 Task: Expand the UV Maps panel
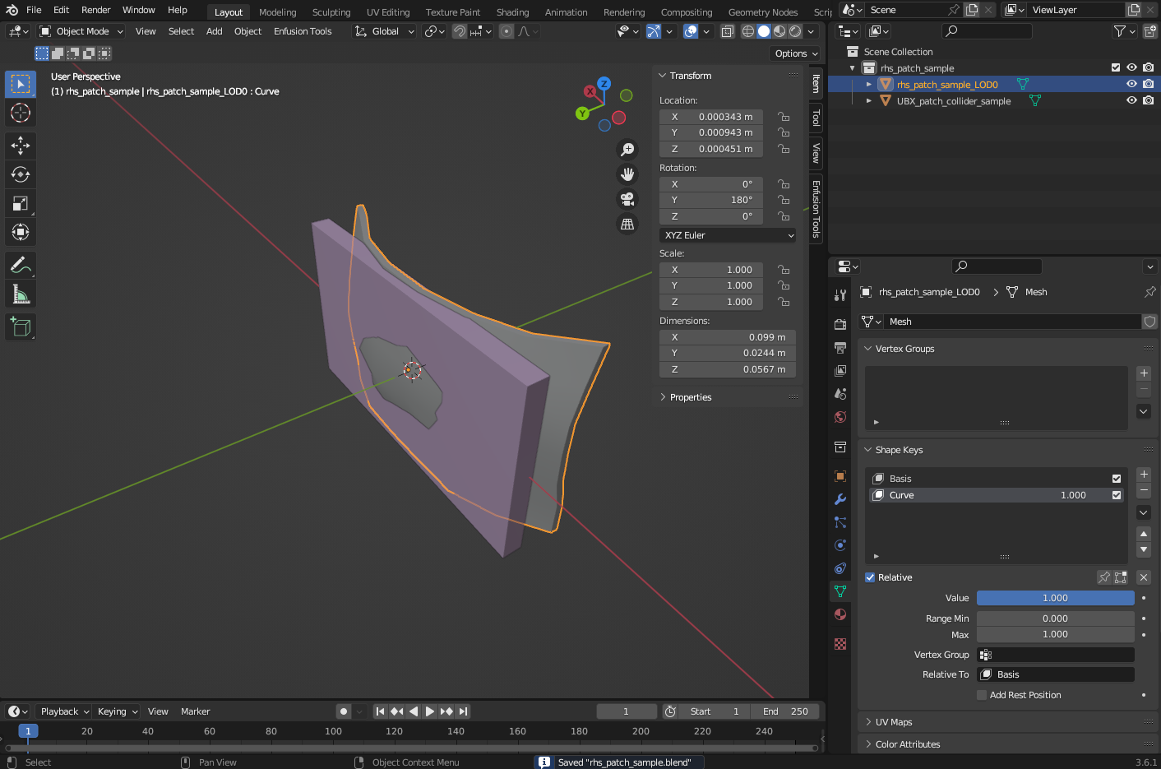894,722
